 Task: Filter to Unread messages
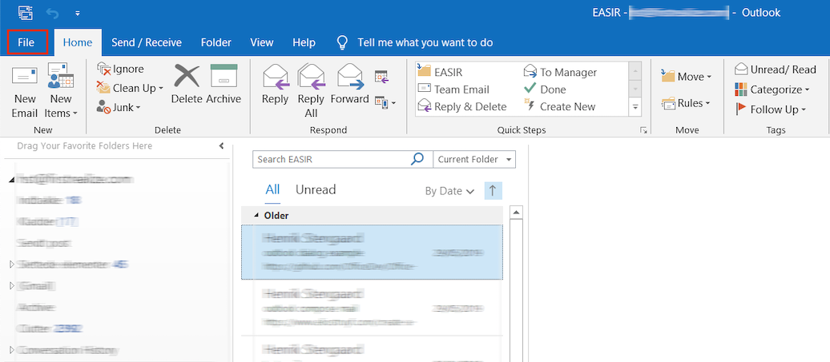[x=316, y=190]
